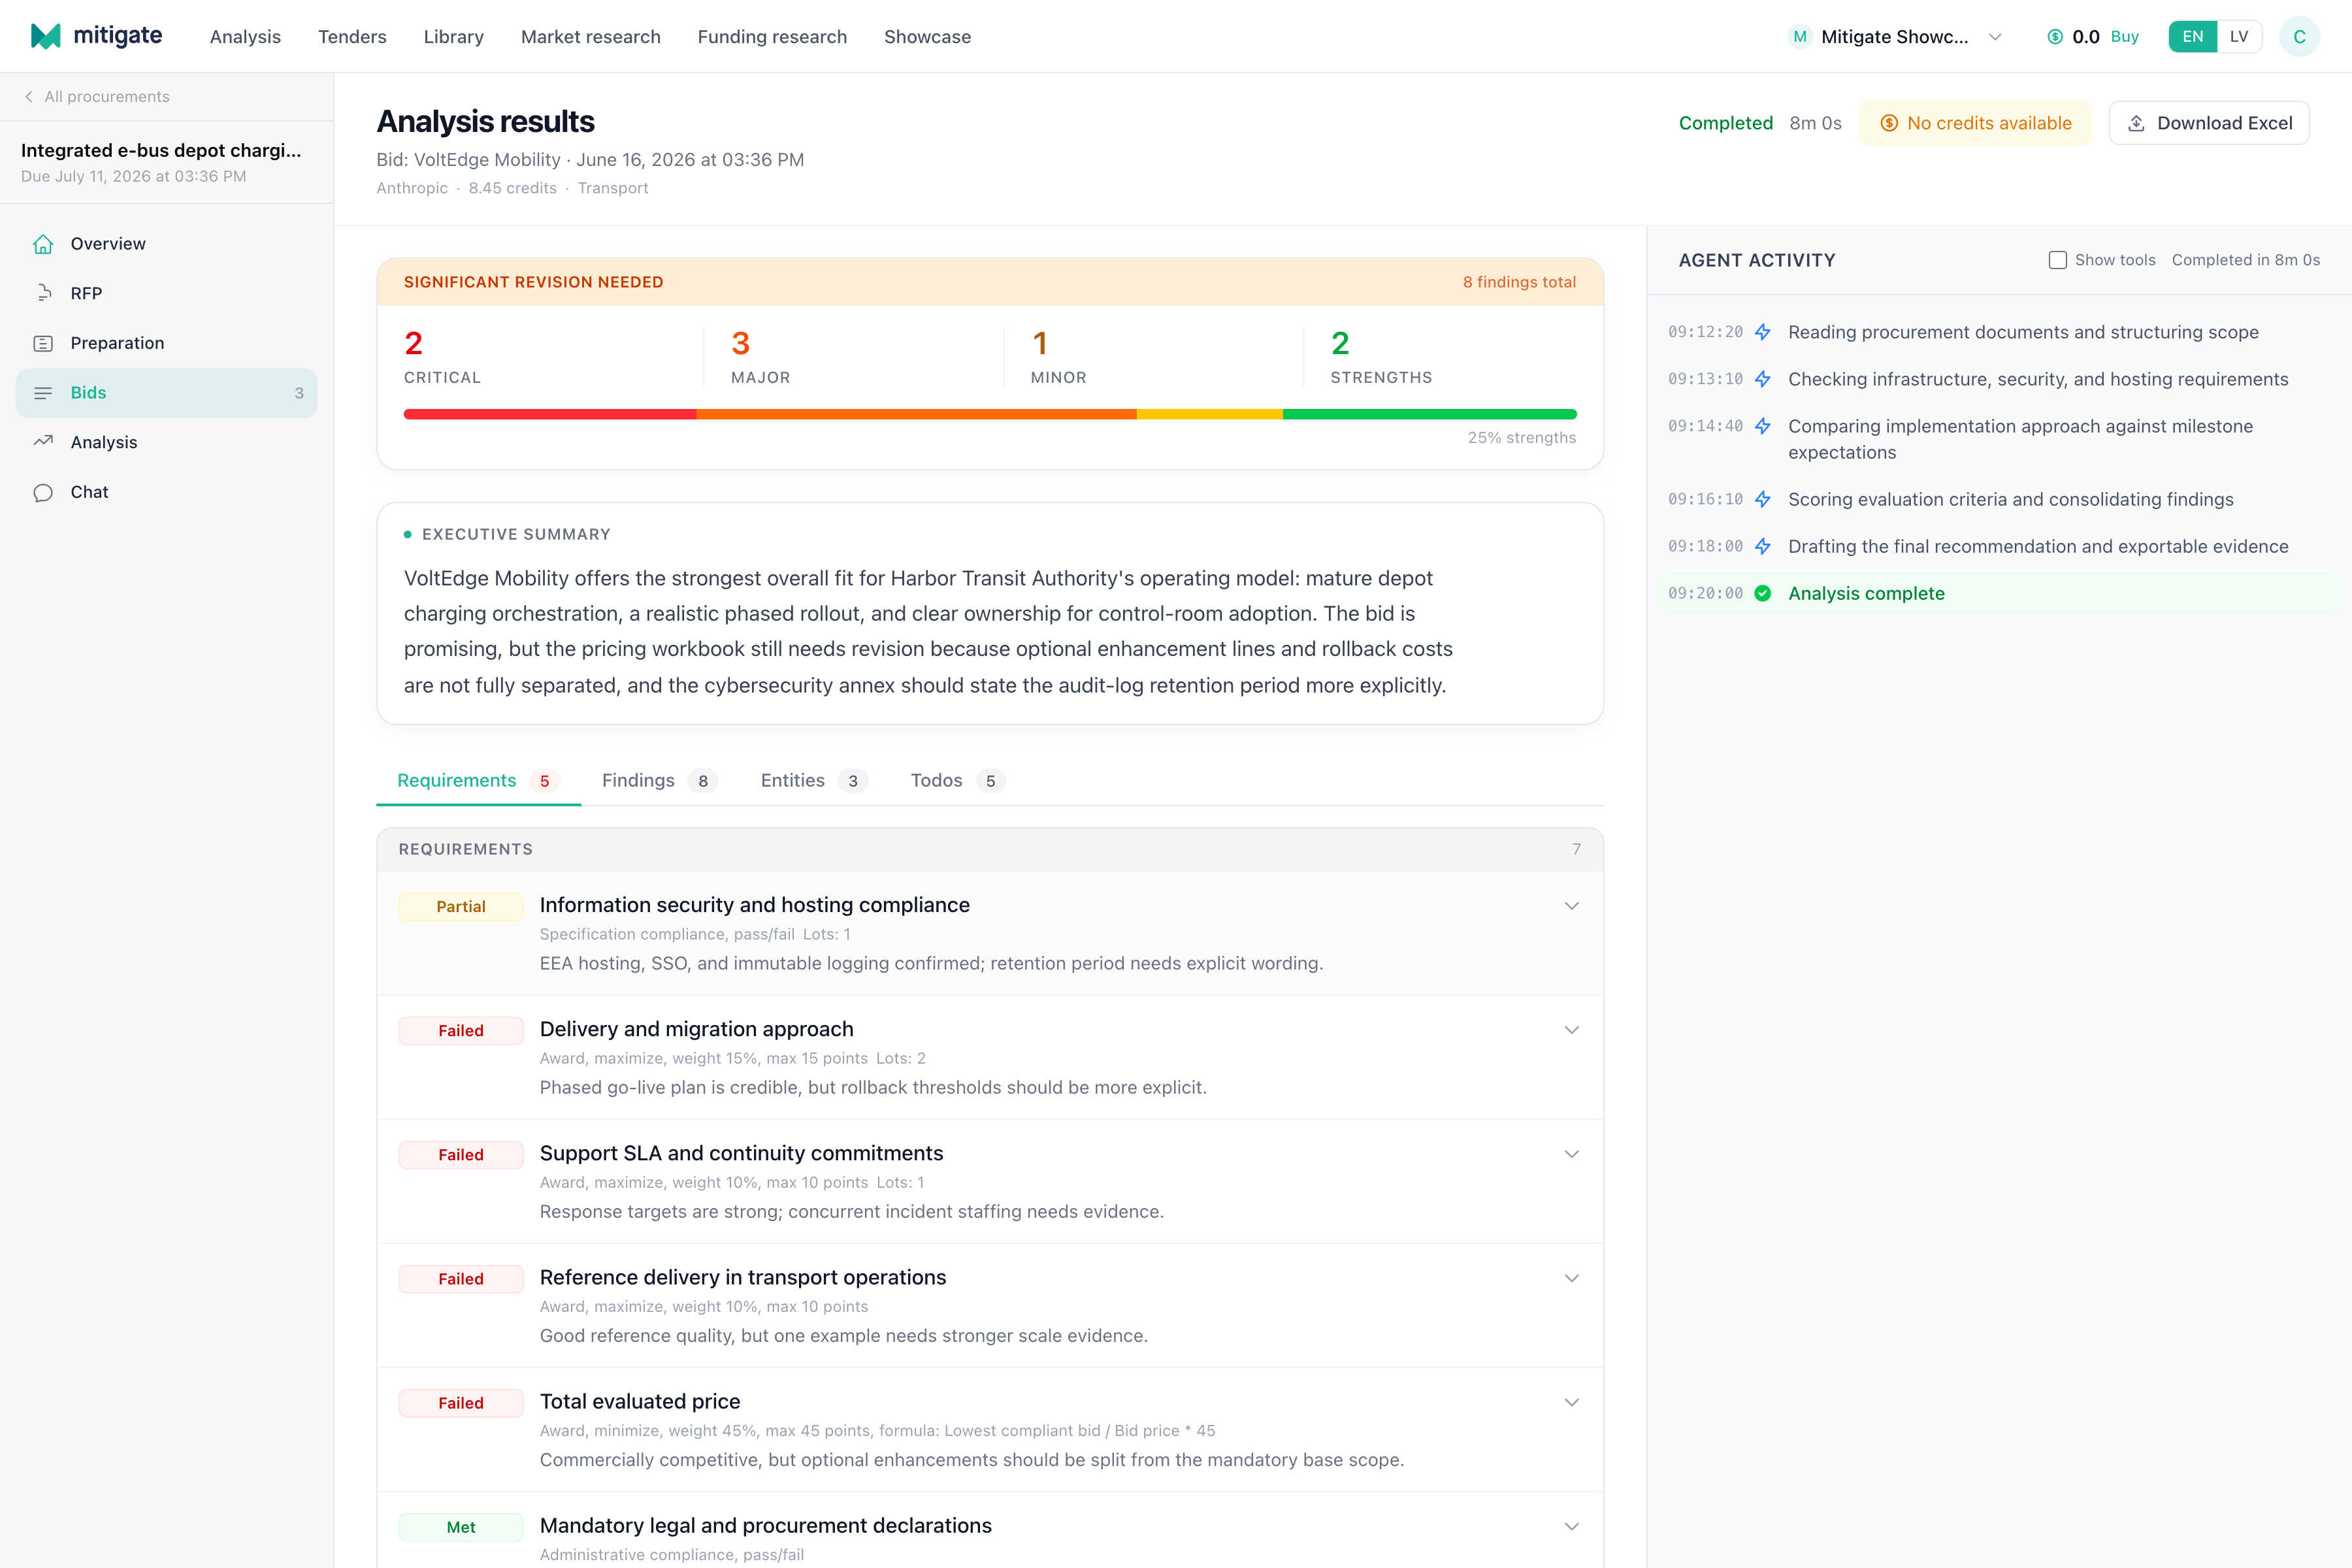Viewport: 2352px width, 1568px height.
Task: Click lightning icon for Scoring evaluation criteria entry
Action: pyautogui.click(x=1763, y=499)
